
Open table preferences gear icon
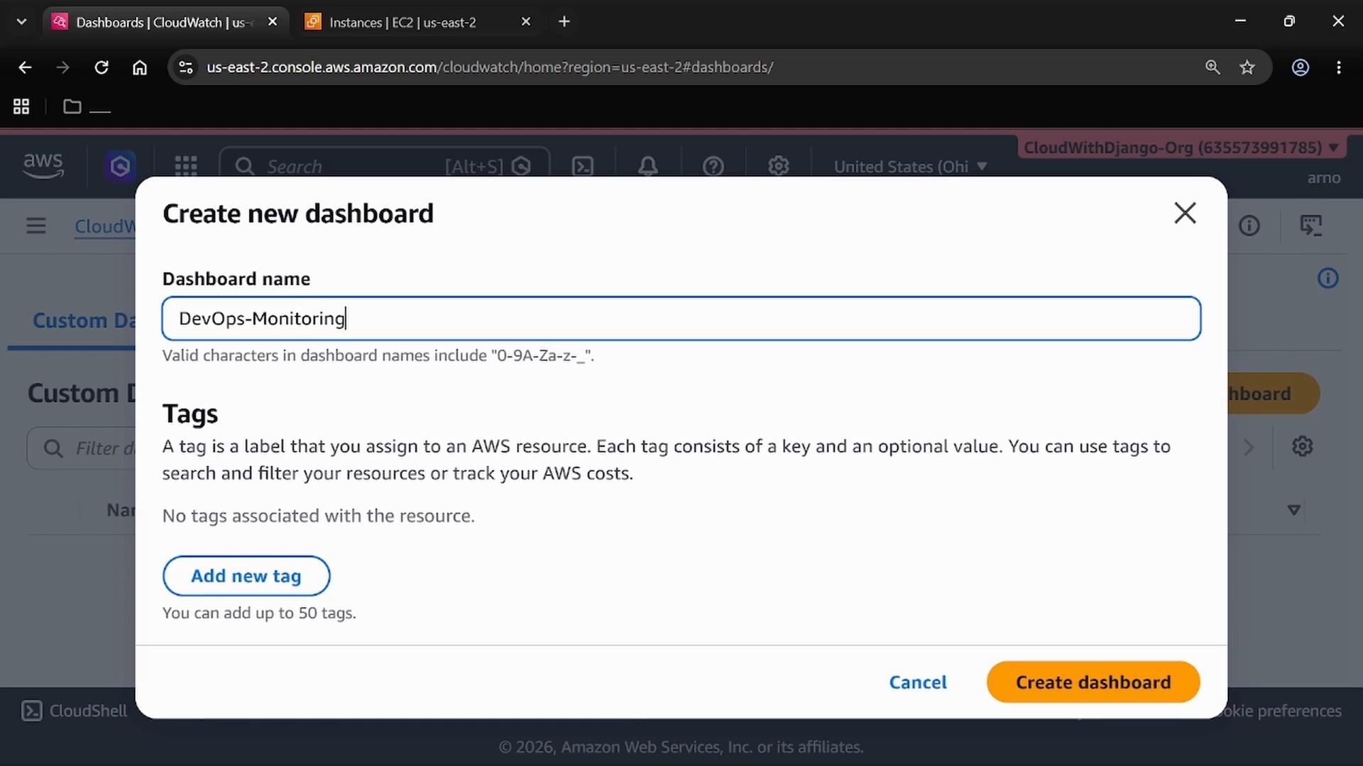1302,447
